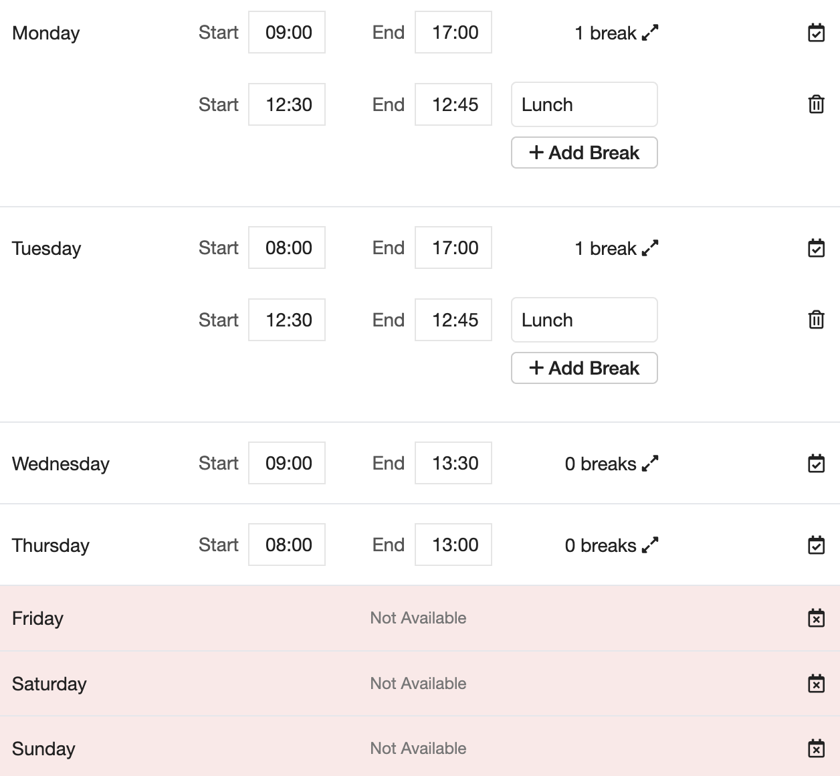
Task: Mark Thursday unavailable via calendar icon
Action: (x=816, y=545)
